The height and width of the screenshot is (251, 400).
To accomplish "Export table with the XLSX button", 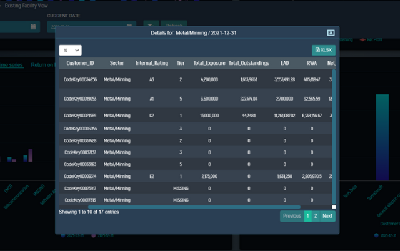I will 324,50.
